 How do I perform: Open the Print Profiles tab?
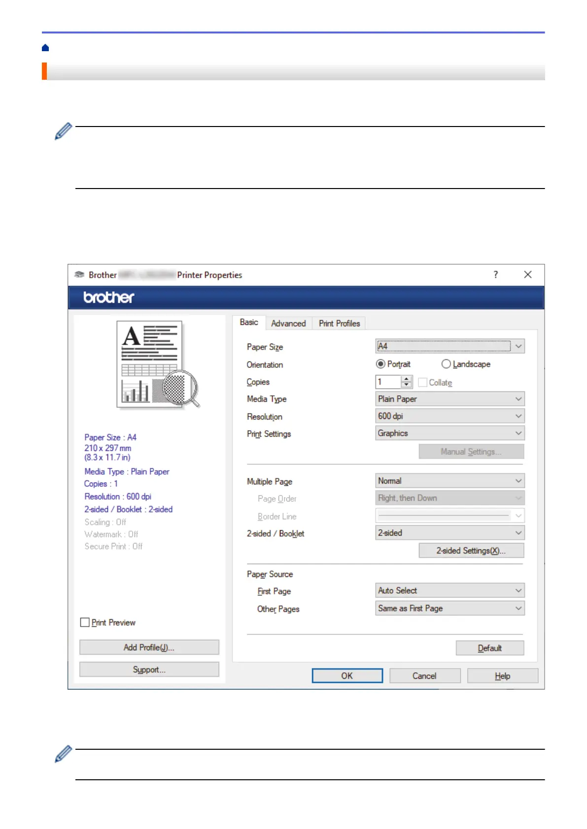339,323
